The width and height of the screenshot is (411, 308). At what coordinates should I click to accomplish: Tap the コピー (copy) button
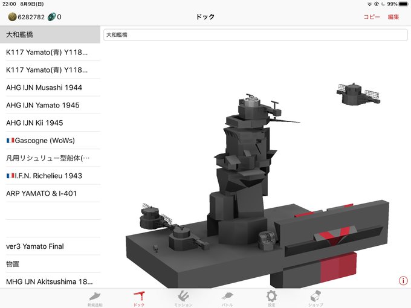(x=372, y=17)
